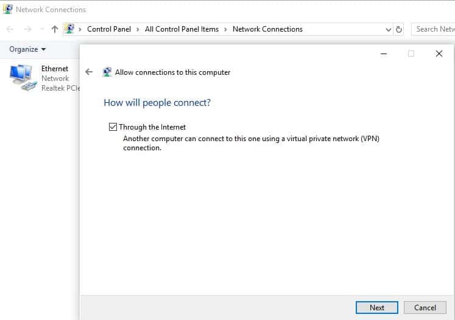Click the Cancel button
455x320 pixels.
[x=425, y=307]
